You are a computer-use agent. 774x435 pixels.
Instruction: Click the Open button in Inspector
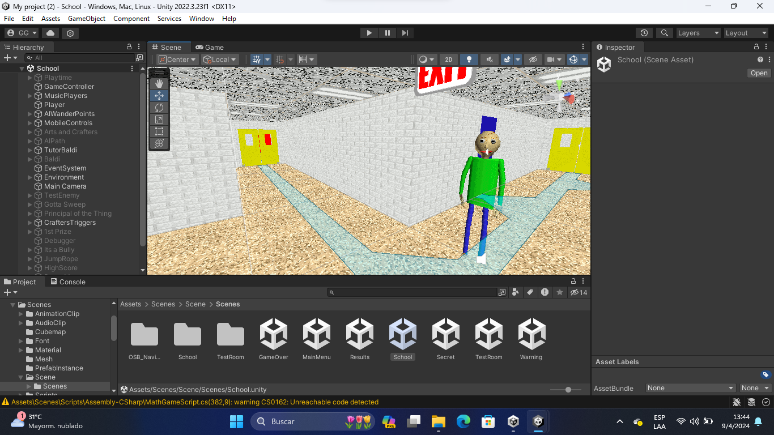(759, 73)
